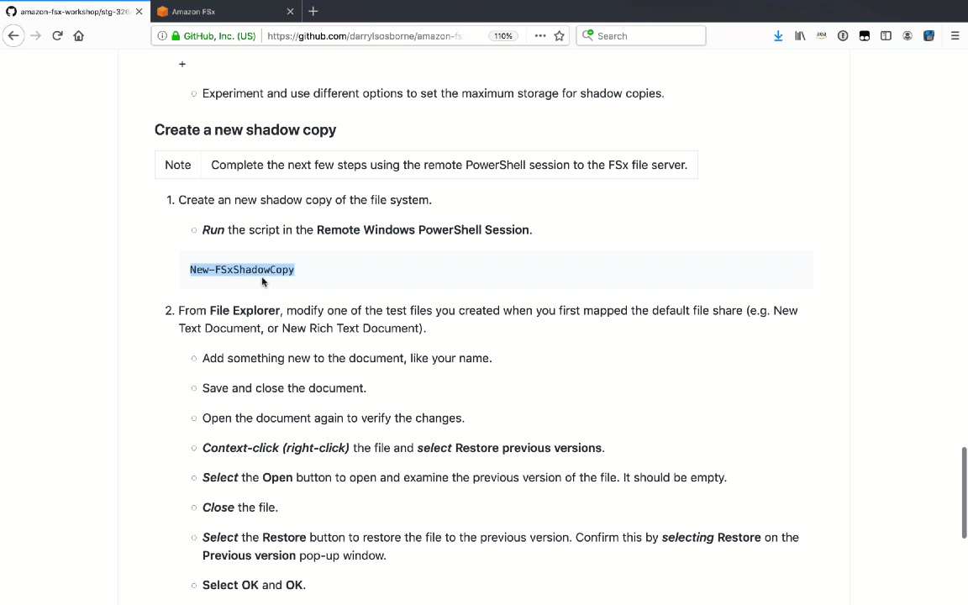Image resolution: width=968 pixels, height=605 pixels.
Task: Click "Add something new to the document" line
Action: [x=347, y=358]
